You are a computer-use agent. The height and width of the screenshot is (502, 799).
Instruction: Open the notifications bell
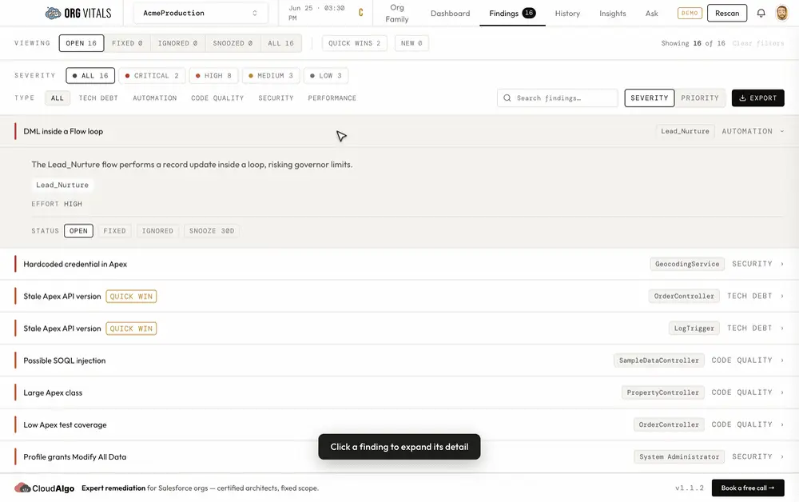tap(761, 14)
